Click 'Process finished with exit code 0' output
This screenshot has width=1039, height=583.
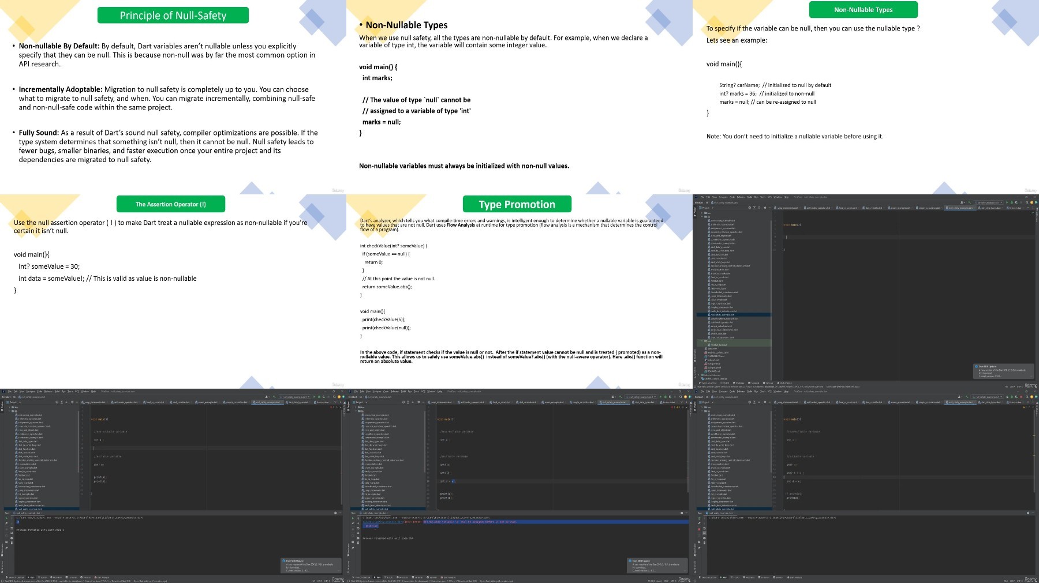coord(40,530)
